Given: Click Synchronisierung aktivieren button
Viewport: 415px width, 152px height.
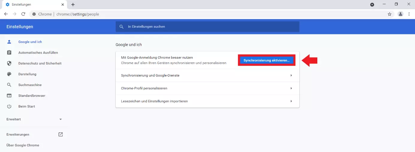Looking at the screenshot, I should 267,60.
